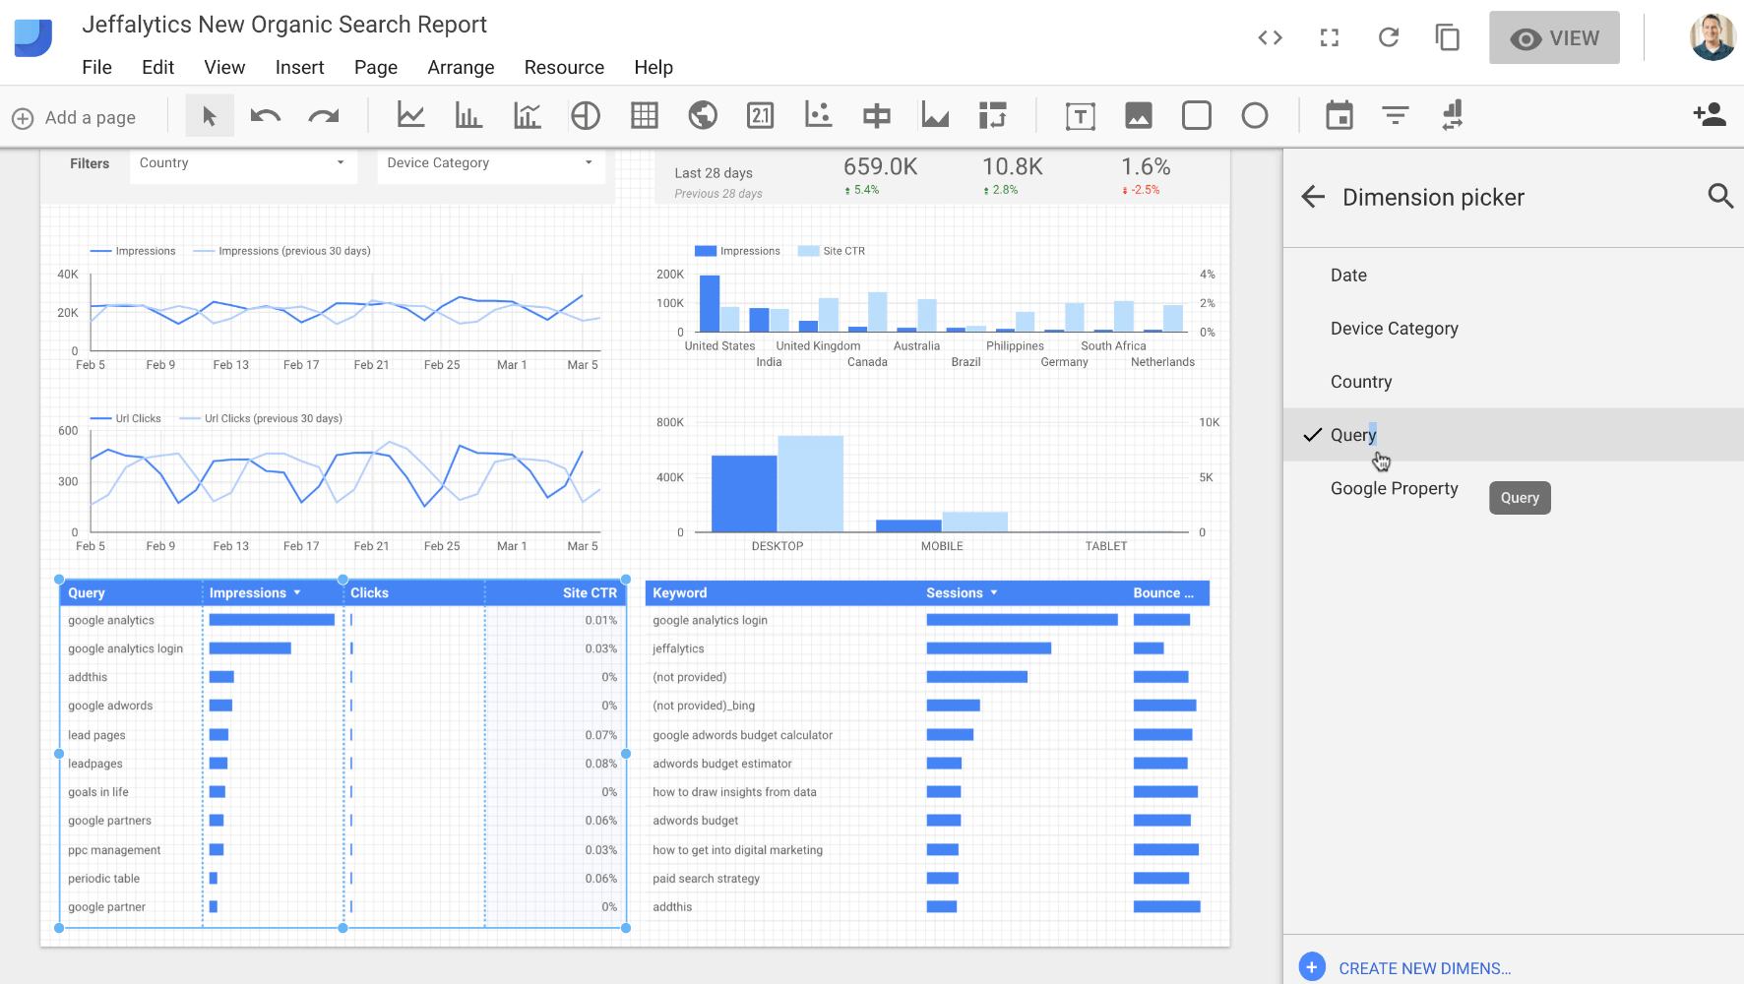Open the Page menu
The height and width of the screenshot is (984, 1744).
[376, 67]
